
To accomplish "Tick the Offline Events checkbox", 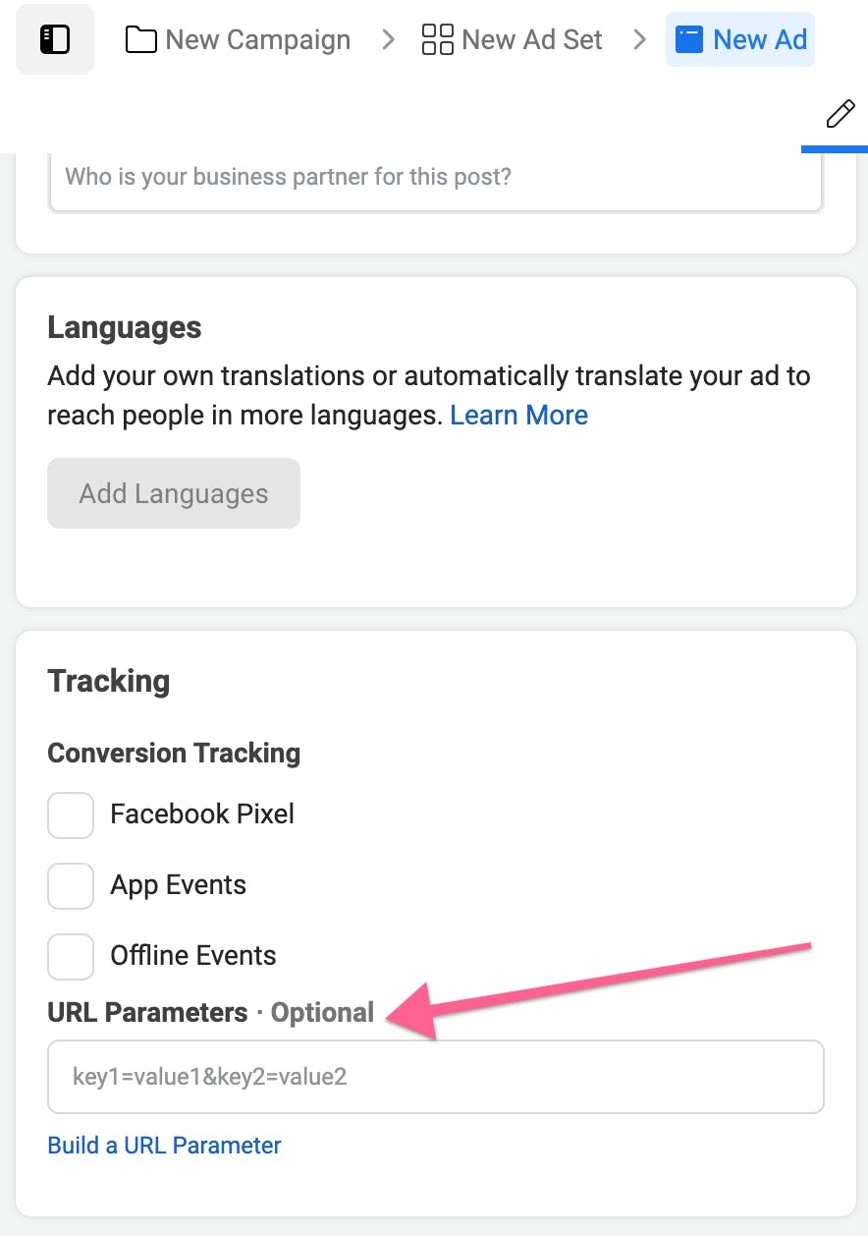I will click(71, 957).
